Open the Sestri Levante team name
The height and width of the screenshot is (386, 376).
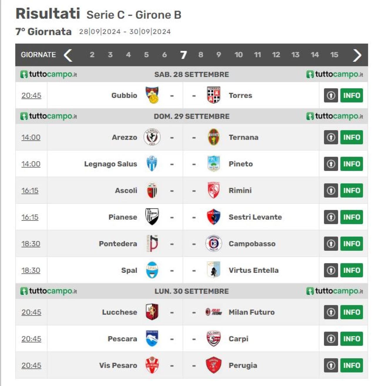click(255, 217)
